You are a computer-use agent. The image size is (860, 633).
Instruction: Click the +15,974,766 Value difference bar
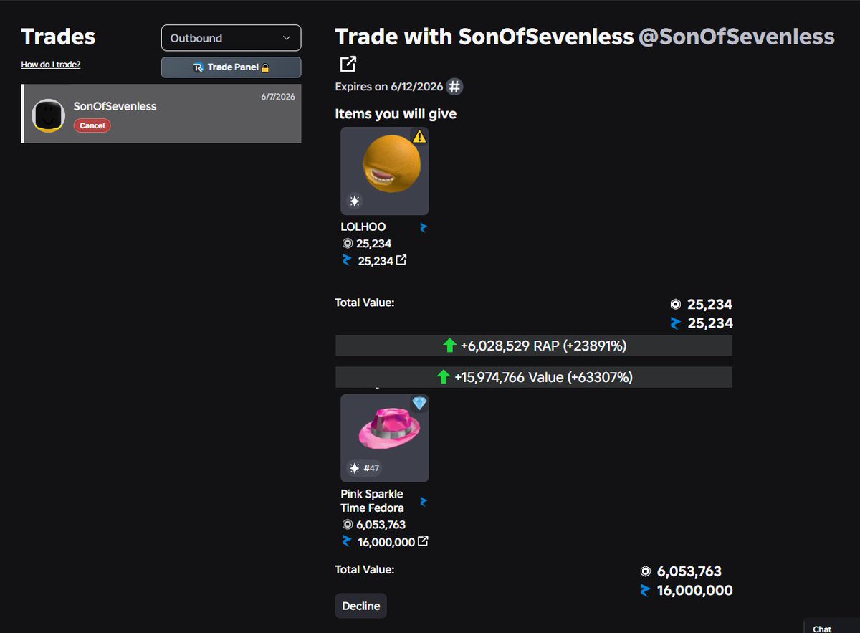click(x=534, y=377)
